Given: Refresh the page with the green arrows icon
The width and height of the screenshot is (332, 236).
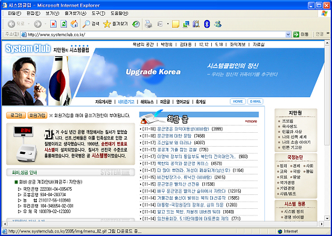Looking at the screenshot, I should pos(64,24).
